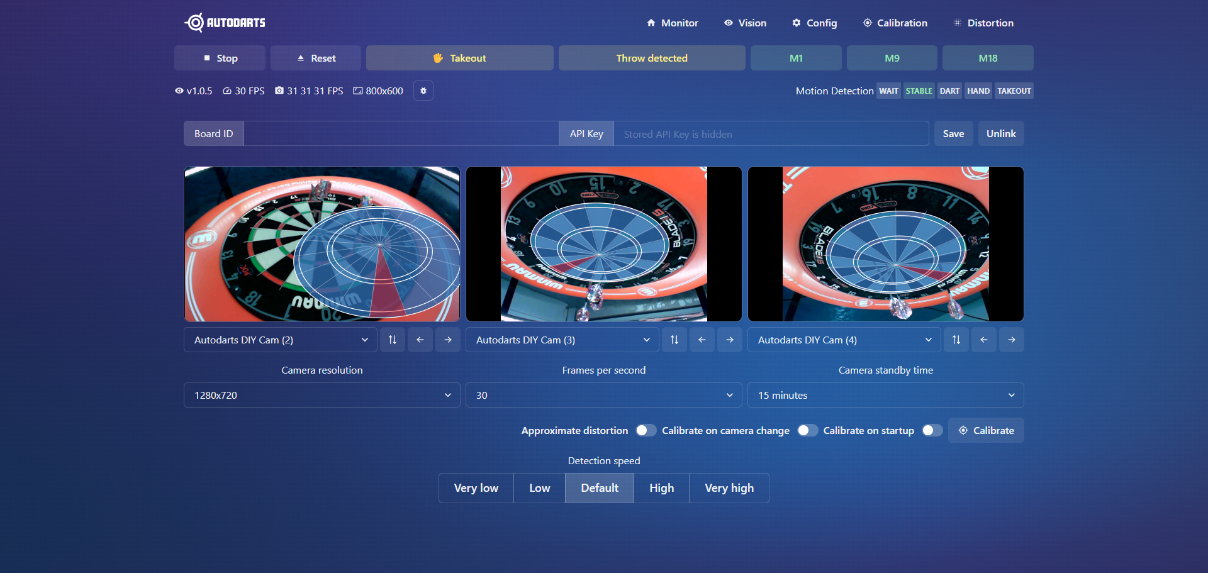Focus the Board ID input field
This screenshot has width=1208, height=573.
[x=401, y=133]
